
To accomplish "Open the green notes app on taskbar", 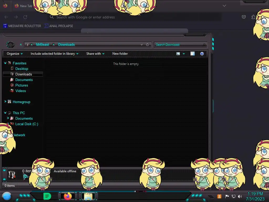I will pyautogui.click(x=47, y=196).
